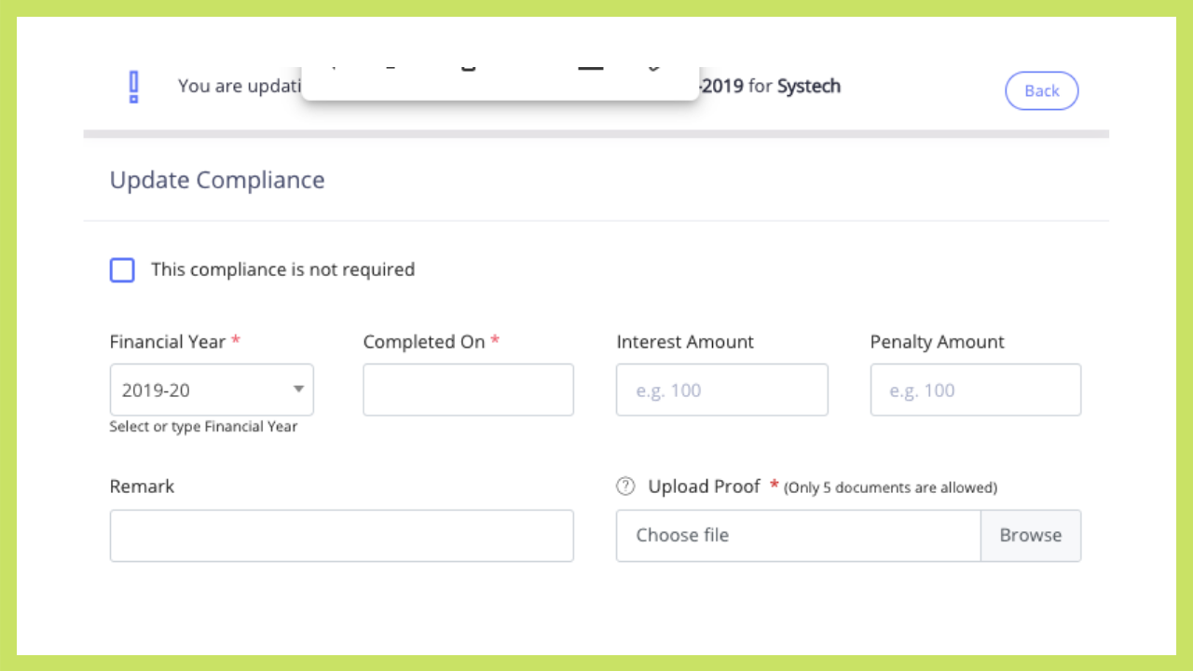Screen dimensions: 1193x671
Task: Click the 'Select or type Financial Year' hint
Action: click(203, 427)
